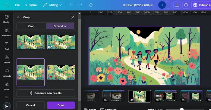Open the user avatar profile

click(x=162, y=5)
